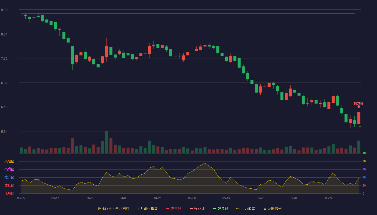Click the 05-28 date label

click(260, 198)
